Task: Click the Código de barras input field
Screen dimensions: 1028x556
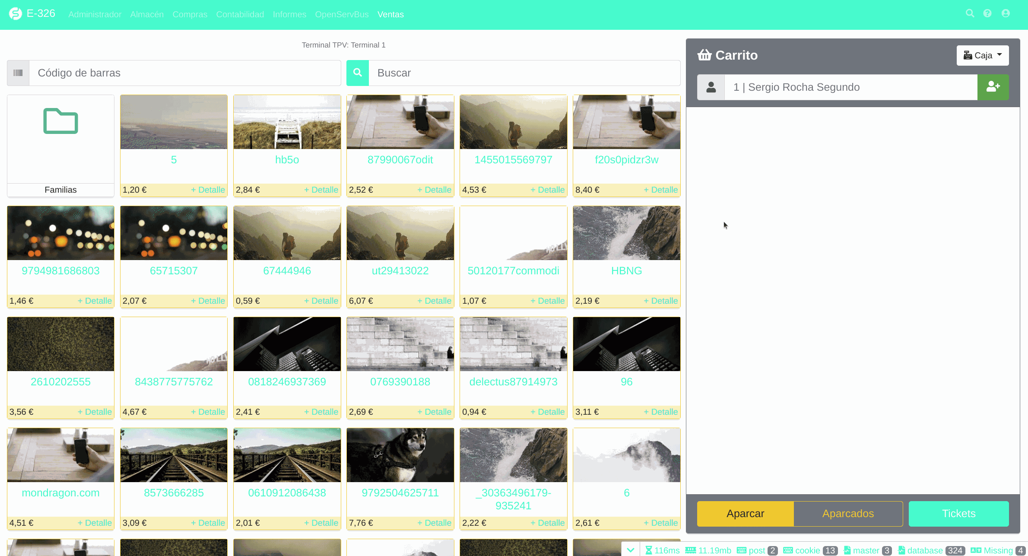Action: 185,73
